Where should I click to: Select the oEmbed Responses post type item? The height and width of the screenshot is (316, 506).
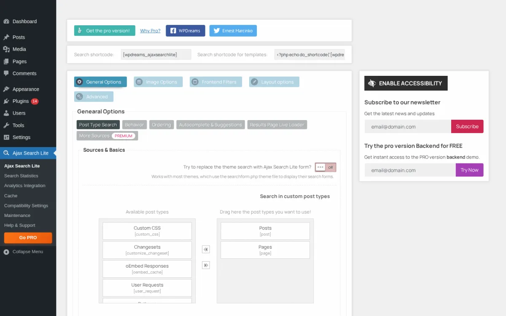click(x=147, y=269)
